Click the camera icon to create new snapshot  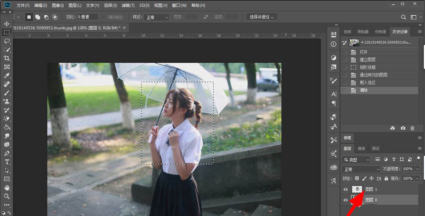pyautogui.click(x=402, y=128)
